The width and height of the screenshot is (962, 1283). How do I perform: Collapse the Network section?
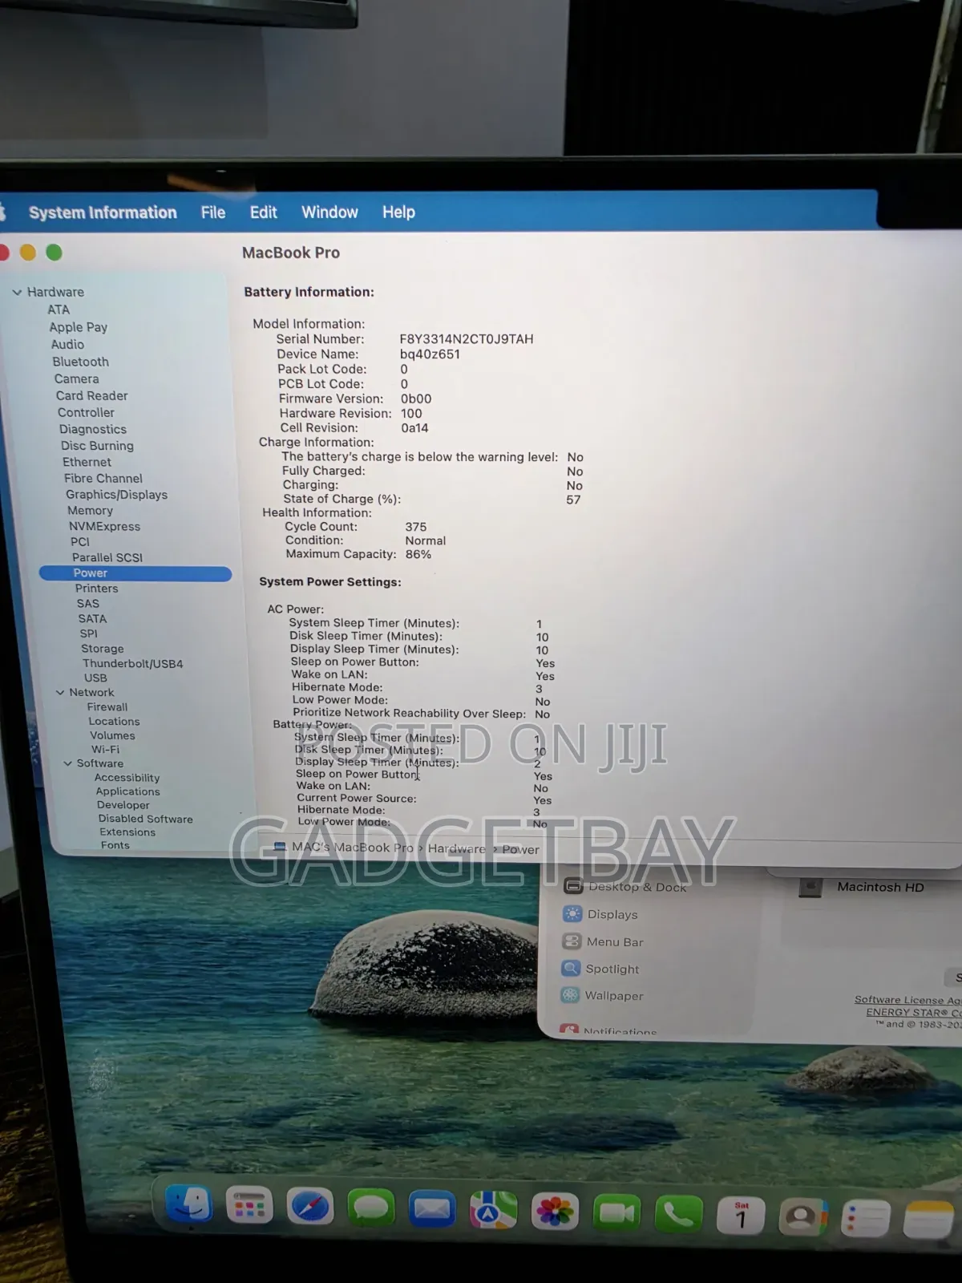[60, 692]
